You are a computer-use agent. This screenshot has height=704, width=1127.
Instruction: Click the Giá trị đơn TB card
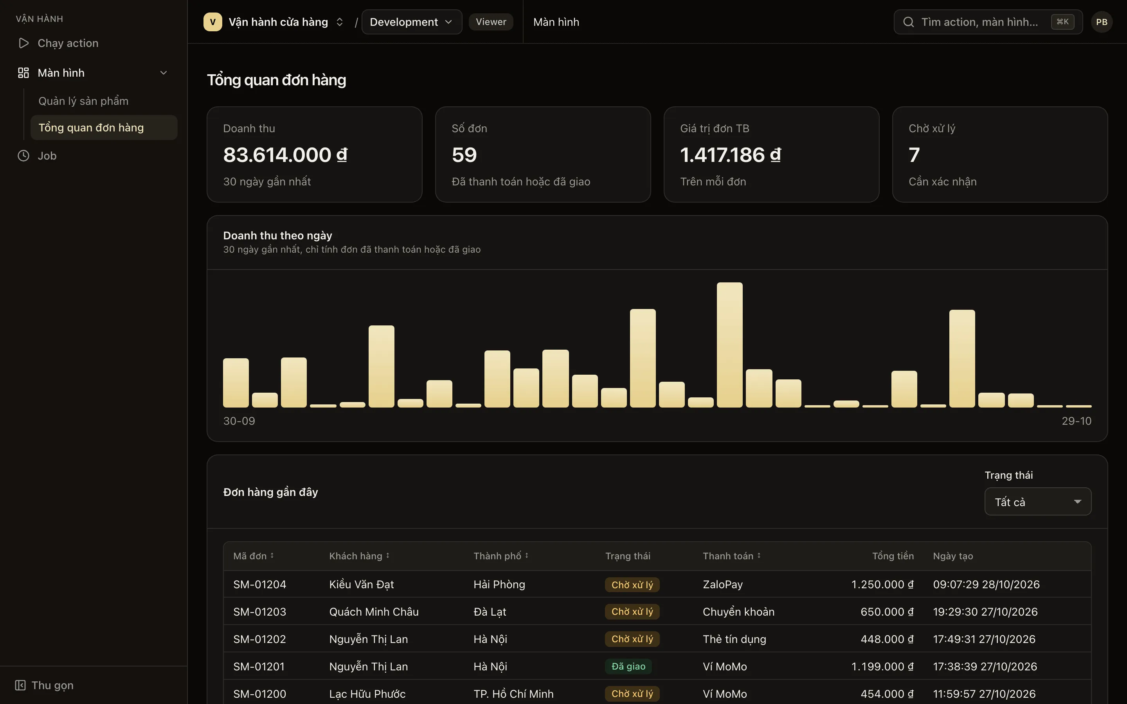pos(771,154)
